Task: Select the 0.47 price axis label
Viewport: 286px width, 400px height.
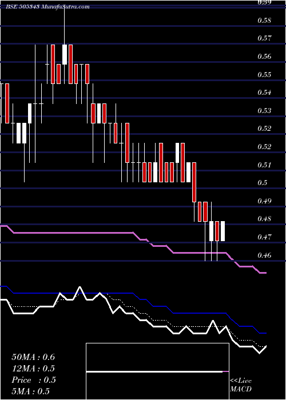Action: pos(264,237)
